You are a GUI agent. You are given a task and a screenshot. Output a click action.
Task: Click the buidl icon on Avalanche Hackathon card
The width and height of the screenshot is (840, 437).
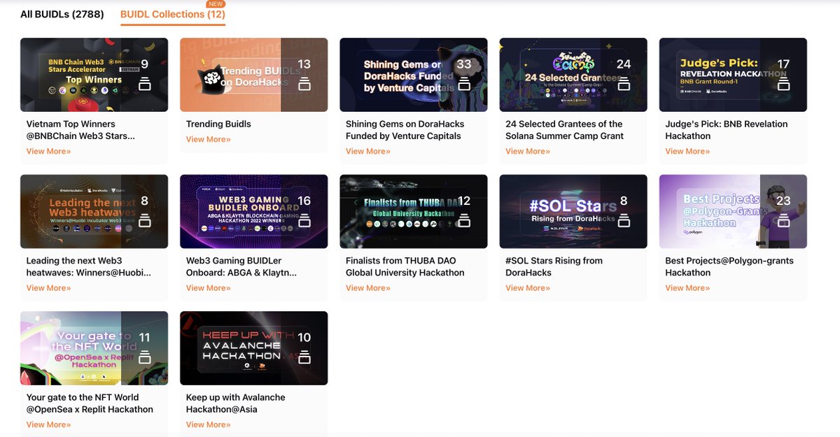click(x=304, y=357)
